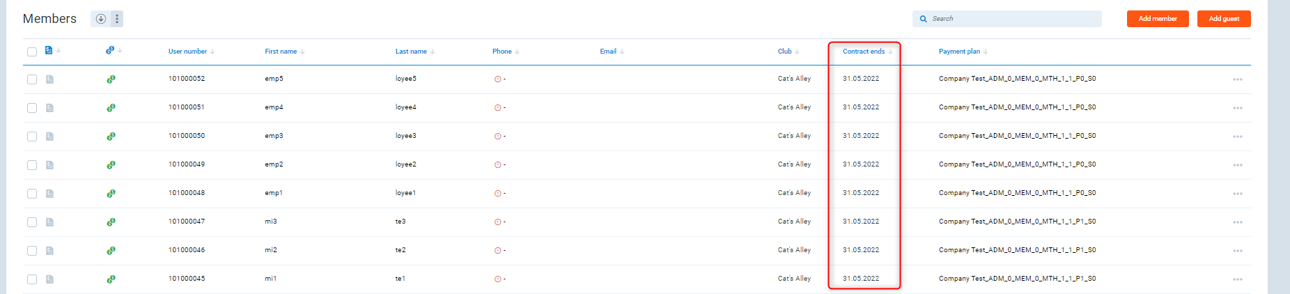Sort by User number column arrow
1290x294 pixels.
pyautogui.click(x=212, y=52)
